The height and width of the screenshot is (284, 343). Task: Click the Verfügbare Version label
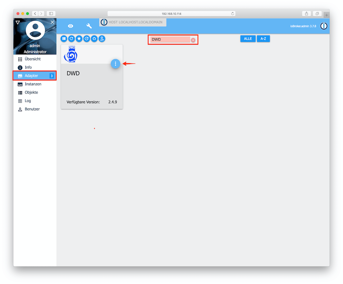(x=83, y=102)
